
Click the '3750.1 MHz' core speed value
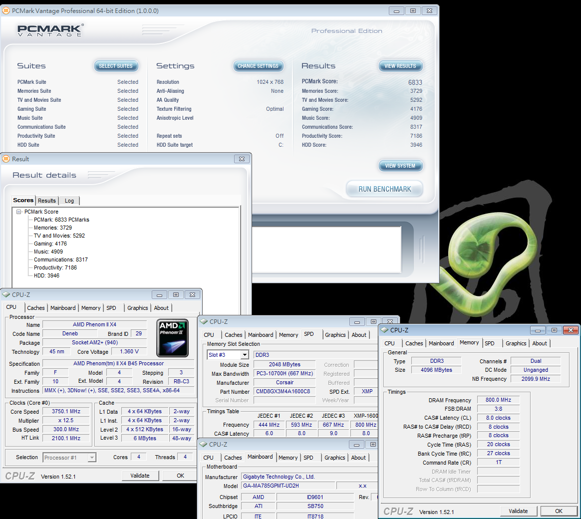[66, 412]
